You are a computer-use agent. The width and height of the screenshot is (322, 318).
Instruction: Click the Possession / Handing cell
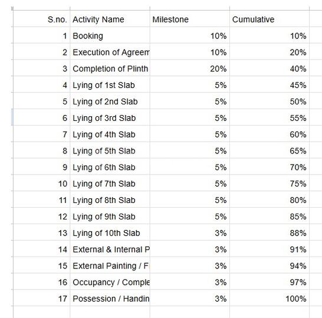pyautogui.click(x=110, y=298)
